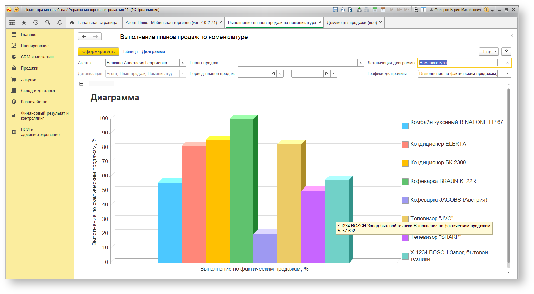Open the Диаграмма link
The image size is (534, 294).
154,51
